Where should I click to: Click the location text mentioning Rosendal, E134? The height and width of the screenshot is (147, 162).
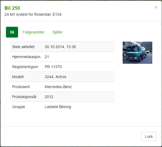[x=33, y=14]
